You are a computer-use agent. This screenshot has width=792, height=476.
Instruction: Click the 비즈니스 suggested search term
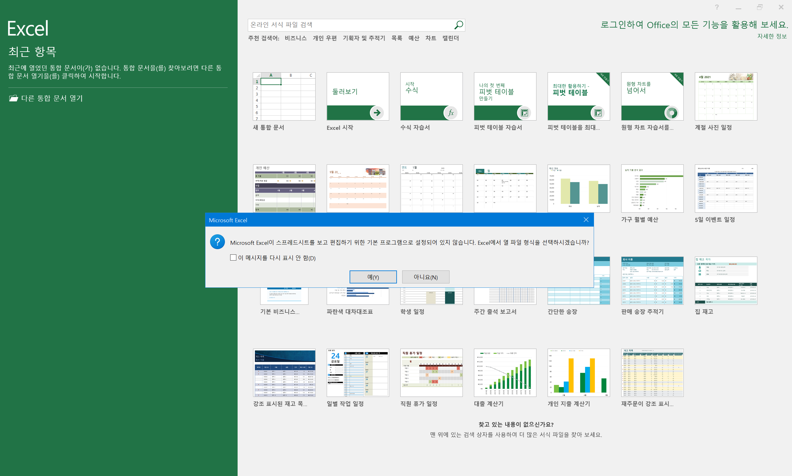click(295, 38)
